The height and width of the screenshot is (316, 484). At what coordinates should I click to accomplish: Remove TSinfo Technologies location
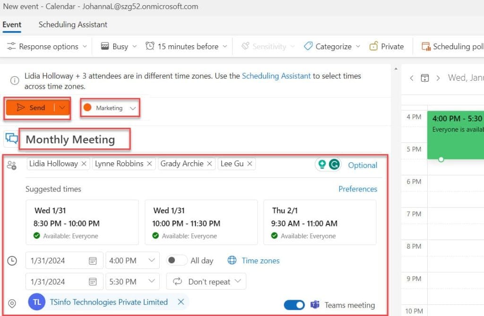coord(181,302)
